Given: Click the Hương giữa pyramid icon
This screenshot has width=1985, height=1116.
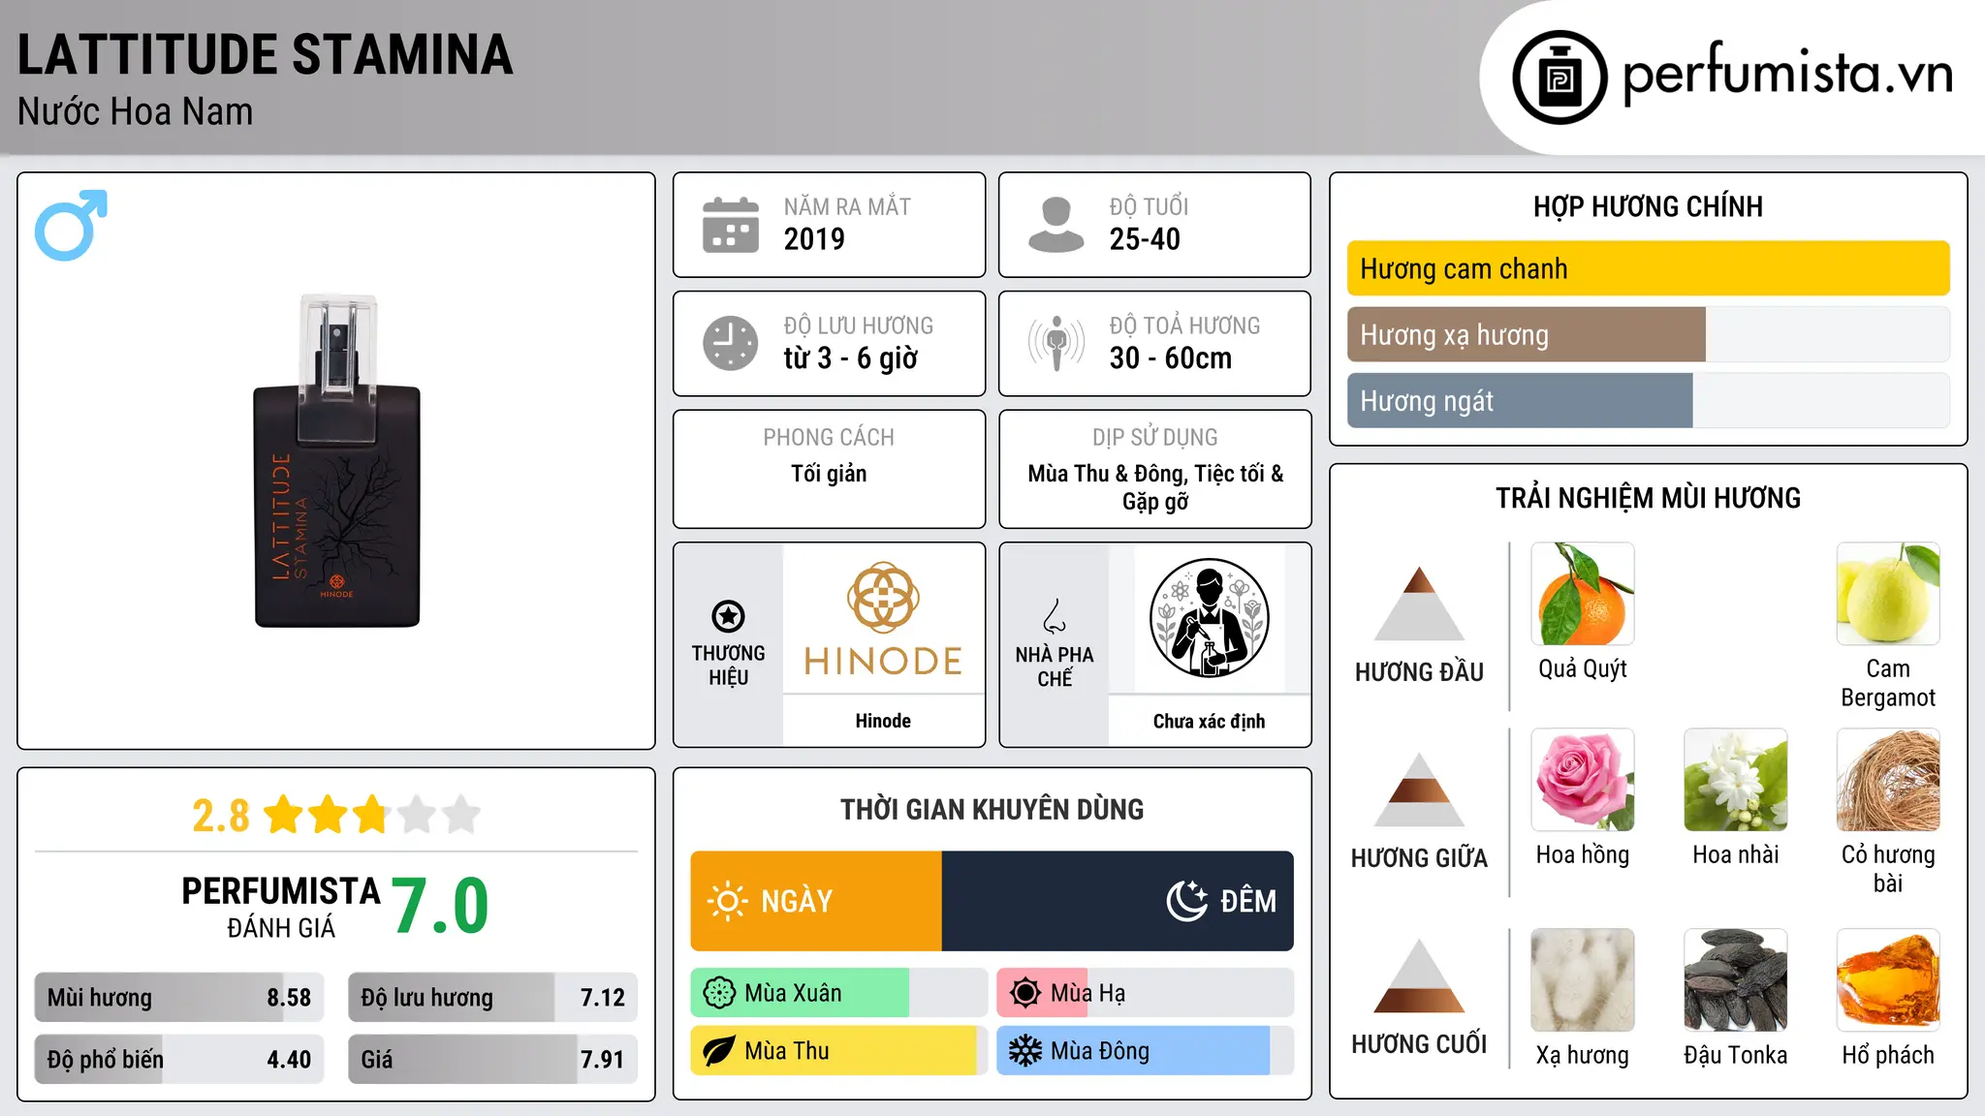Looking at the screenshot, I should pos(1419,790).
